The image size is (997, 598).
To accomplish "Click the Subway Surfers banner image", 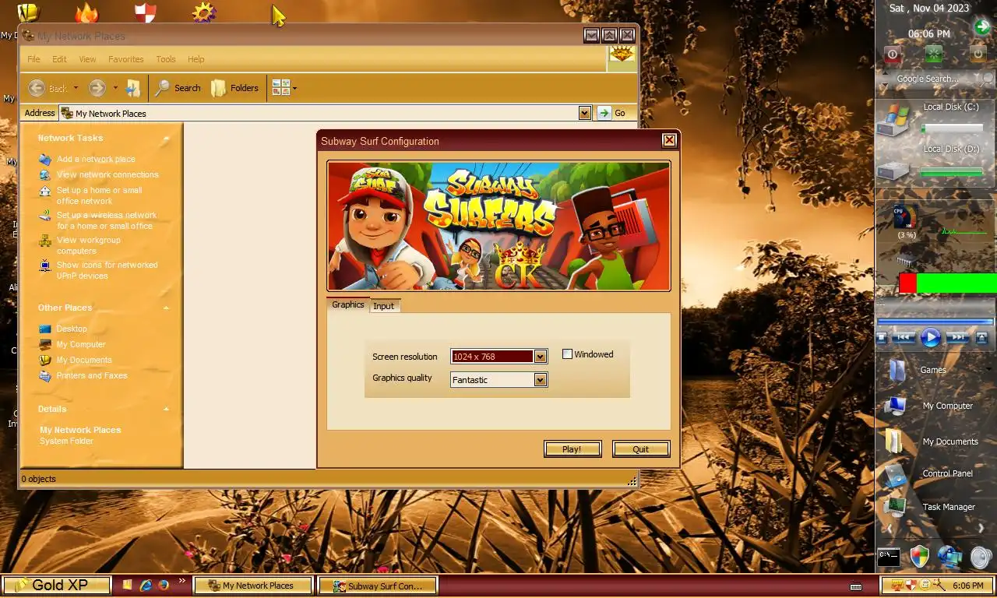I will tap(498, 226).
